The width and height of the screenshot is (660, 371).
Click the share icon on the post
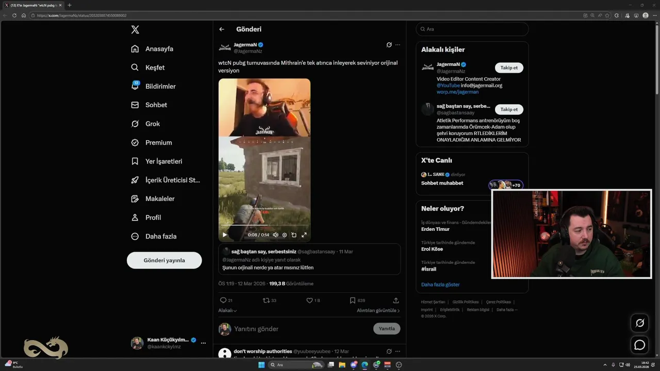(396, 300)
